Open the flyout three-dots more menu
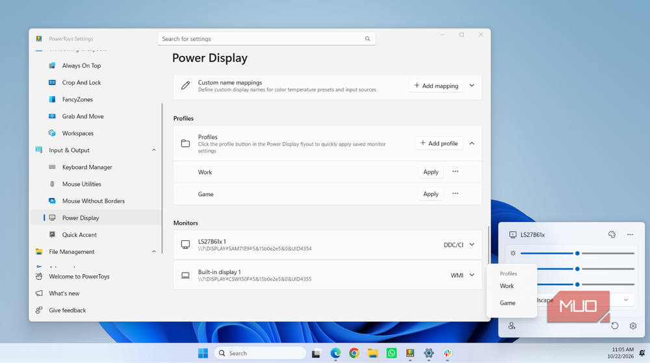The image size is (650, 363). [630, 234]
